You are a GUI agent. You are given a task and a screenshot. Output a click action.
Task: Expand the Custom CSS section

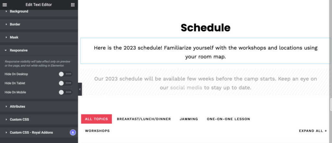coord(39,119)
